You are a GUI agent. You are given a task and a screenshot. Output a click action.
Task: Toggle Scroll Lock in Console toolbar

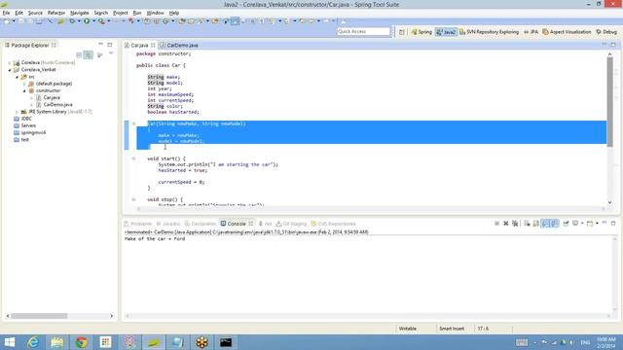(x=536, y=224)
